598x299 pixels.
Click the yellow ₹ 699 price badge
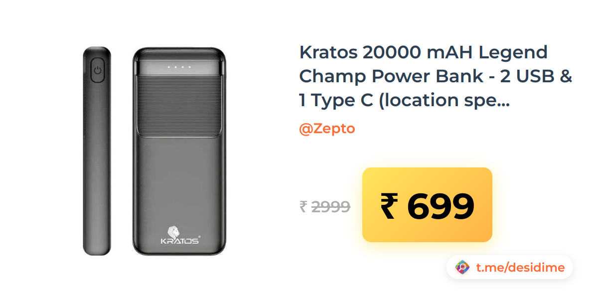tap(427, 205)
